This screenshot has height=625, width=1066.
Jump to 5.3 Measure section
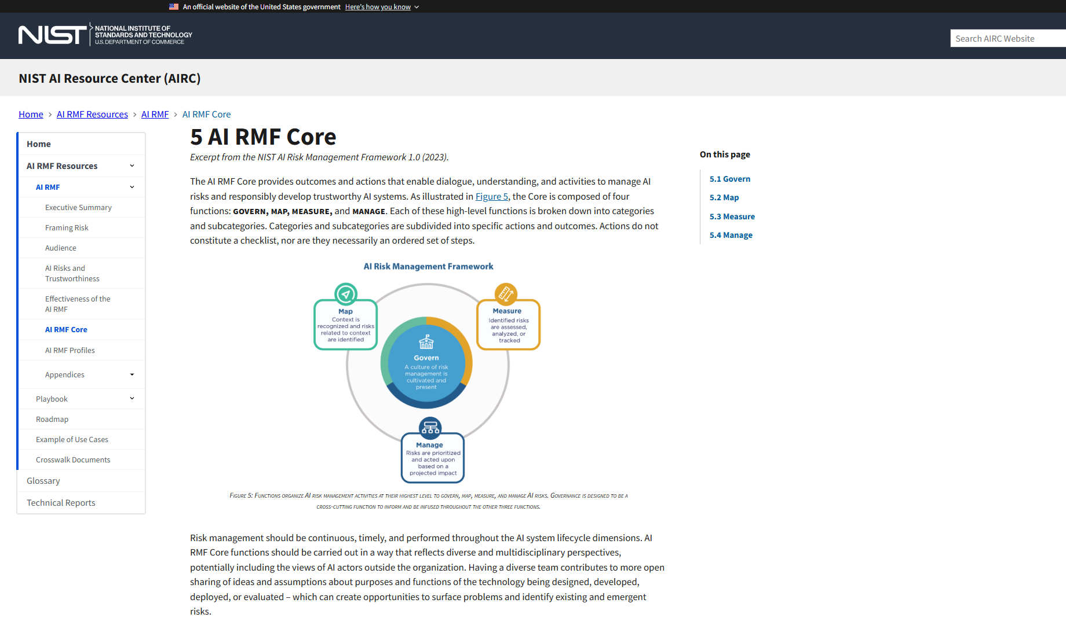click(x=732, y=216)
